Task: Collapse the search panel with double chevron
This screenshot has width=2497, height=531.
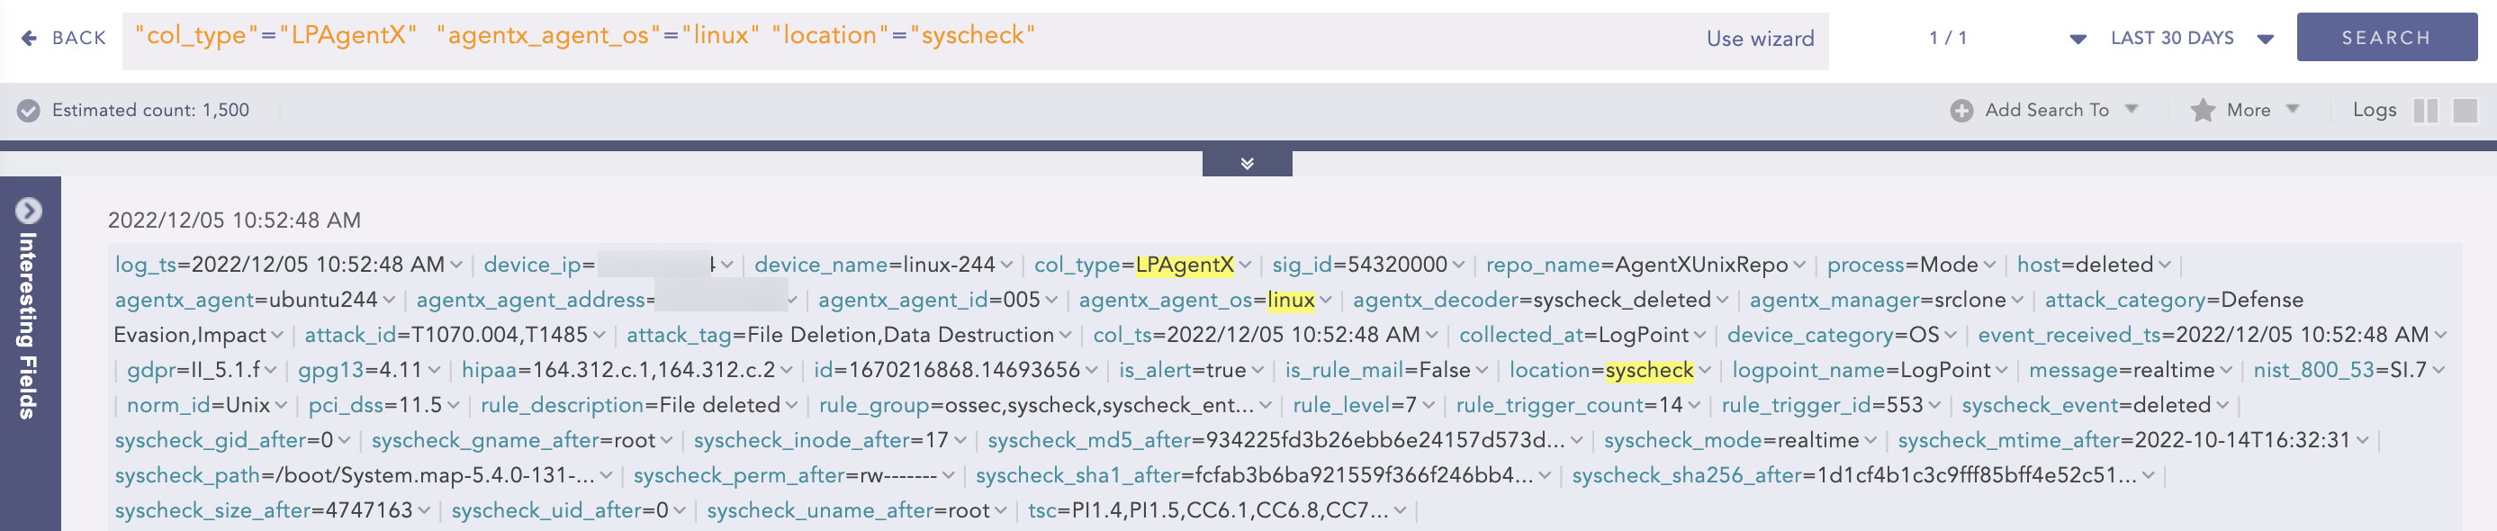Action: [x=1247, y=163]
